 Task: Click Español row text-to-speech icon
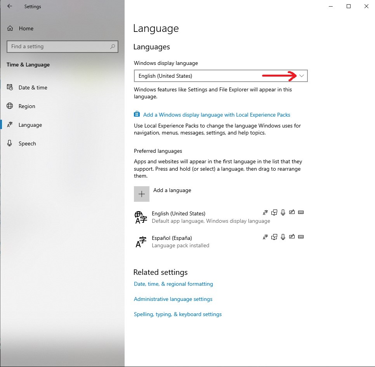pyautogui.click(x=274, y=237)
